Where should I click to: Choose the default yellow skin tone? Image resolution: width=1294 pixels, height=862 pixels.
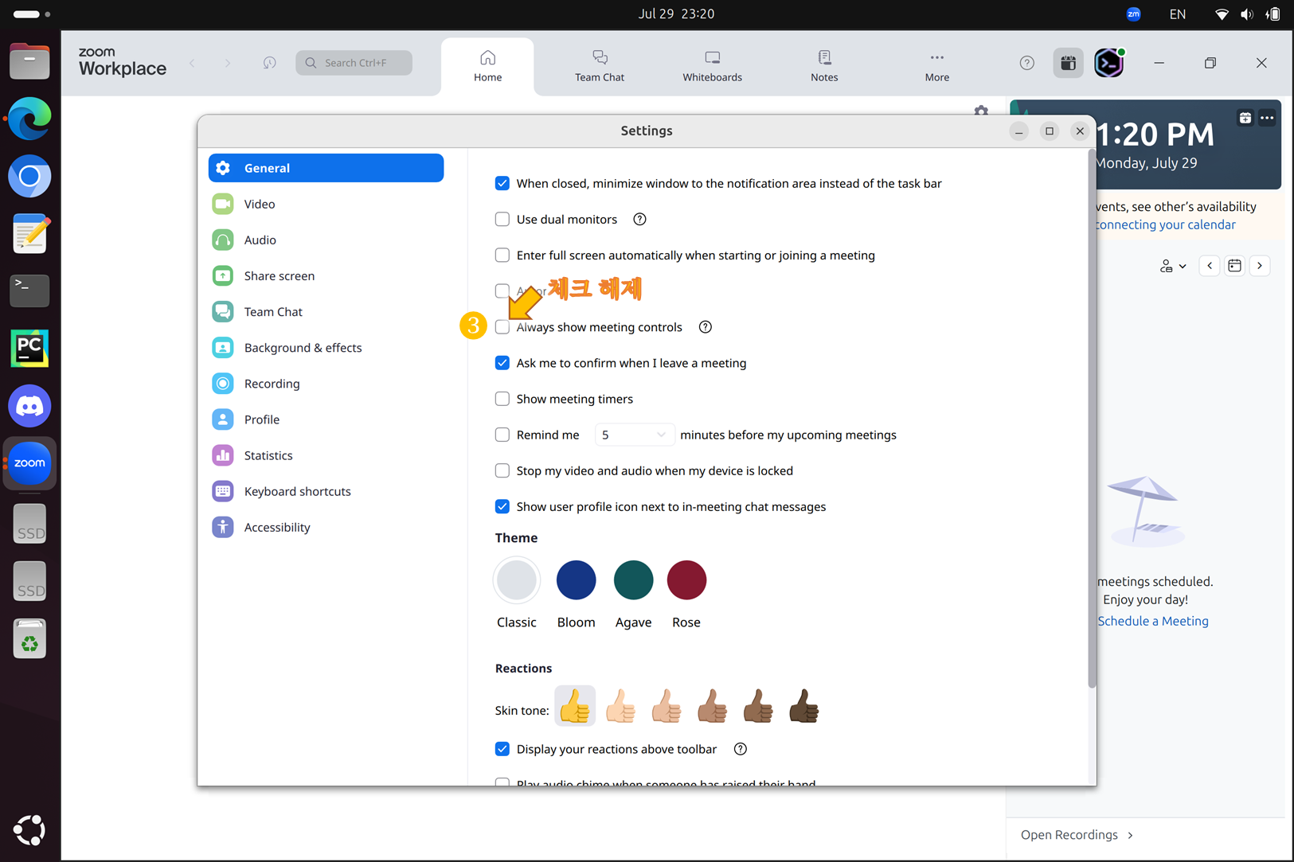coord(574,706)
